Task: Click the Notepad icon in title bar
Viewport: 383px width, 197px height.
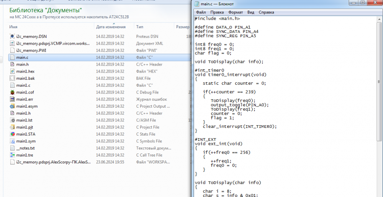Action: pyautogui.click(x=197, y=4)
